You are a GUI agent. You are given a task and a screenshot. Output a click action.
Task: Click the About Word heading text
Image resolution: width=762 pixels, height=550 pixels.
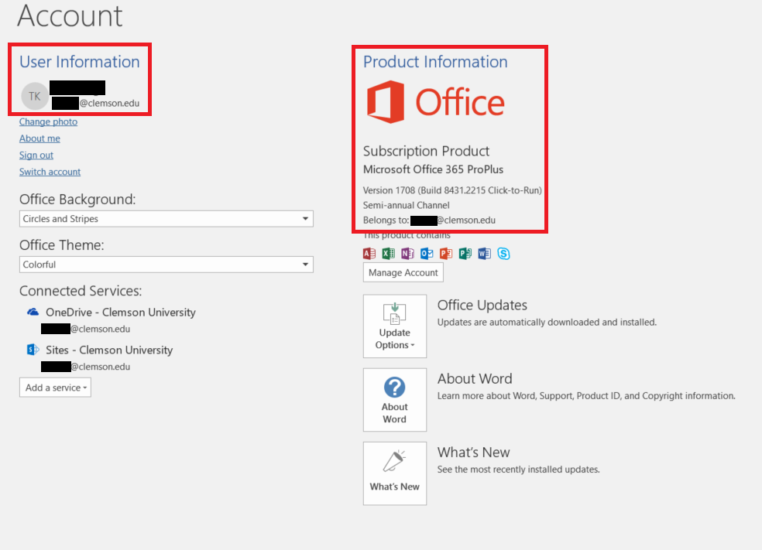(475, 378)
